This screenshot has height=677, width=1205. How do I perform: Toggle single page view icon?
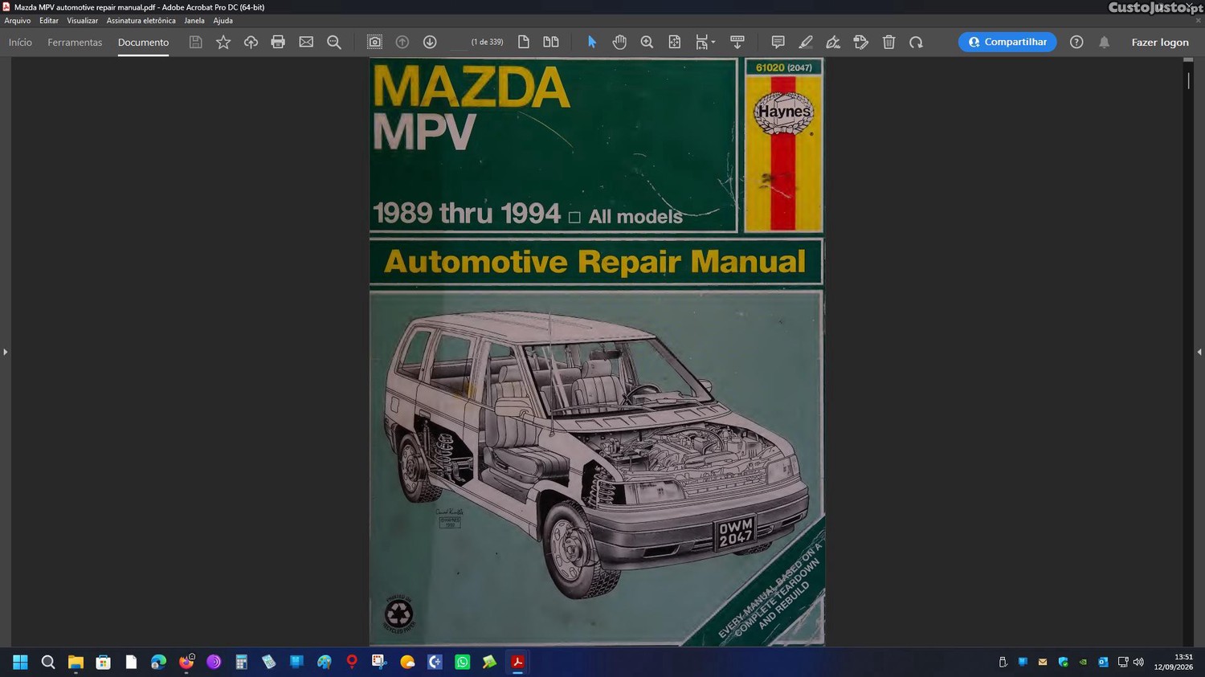click(x=524, y=42)
